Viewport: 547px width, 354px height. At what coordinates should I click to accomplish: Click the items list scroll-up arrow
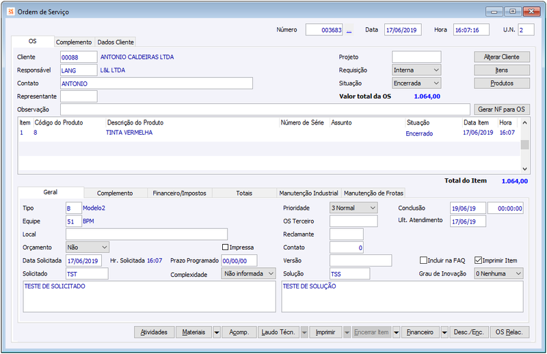(x=524, y=123)
